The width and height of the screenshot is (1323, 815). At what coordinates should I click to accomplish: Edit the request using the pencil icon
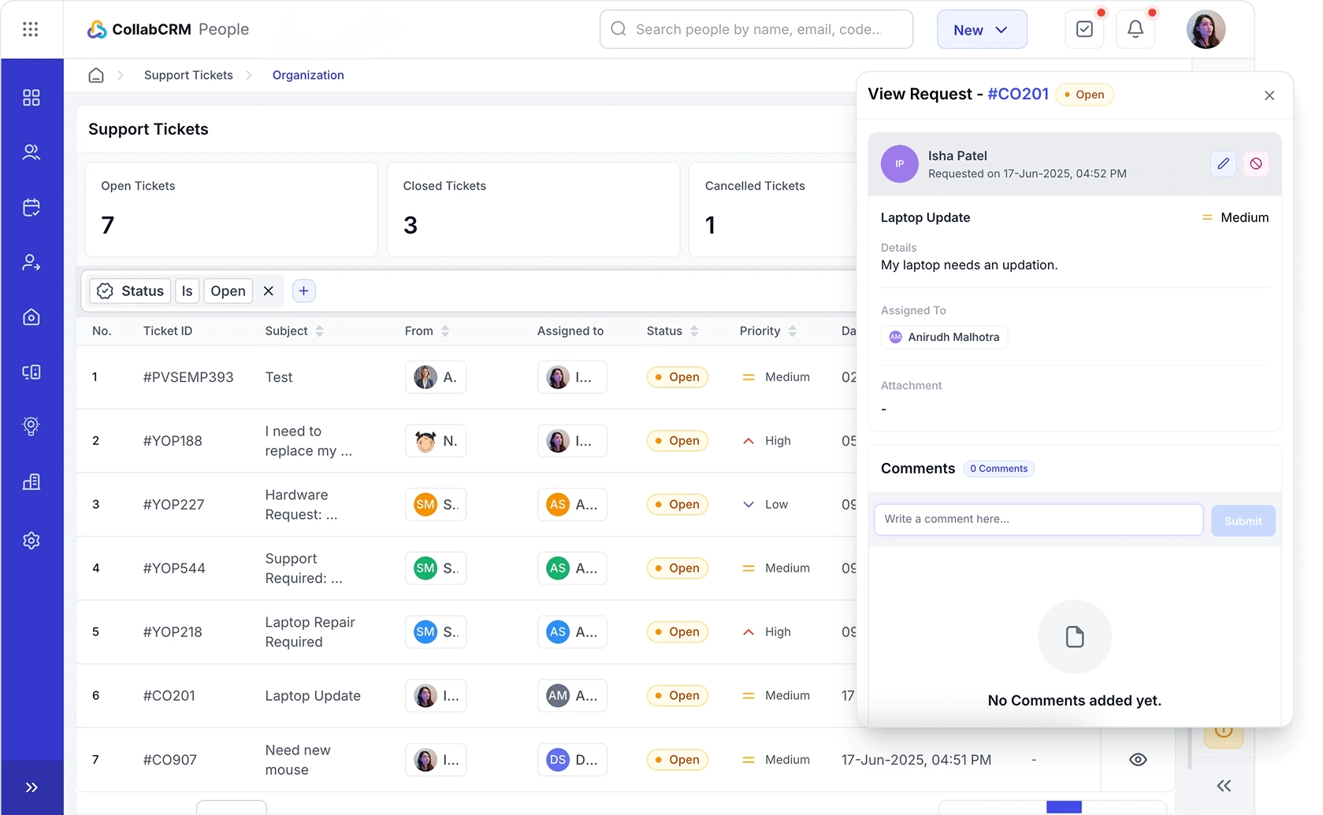pos(1223,164)
